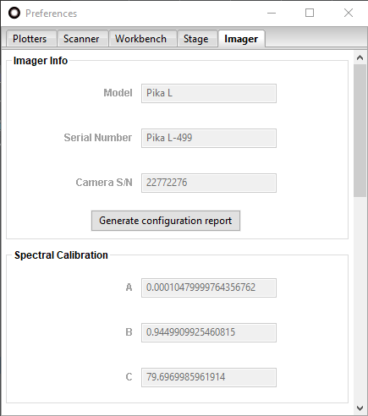The image size is (368, 416).
Task: Click the scrollbar up arrow
Action: (360, 57)
